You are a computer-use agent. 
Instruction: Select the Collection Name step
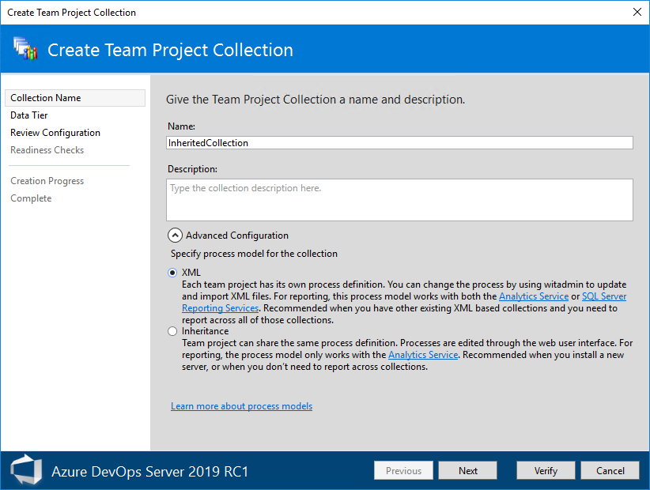(46, 98)
